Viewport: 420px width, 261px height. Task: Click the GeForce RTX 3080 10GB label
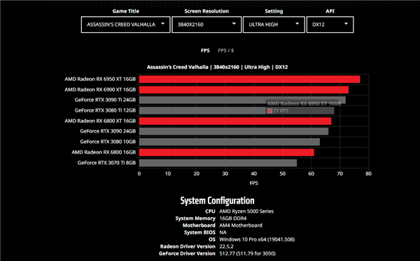[x=108, y=142]
